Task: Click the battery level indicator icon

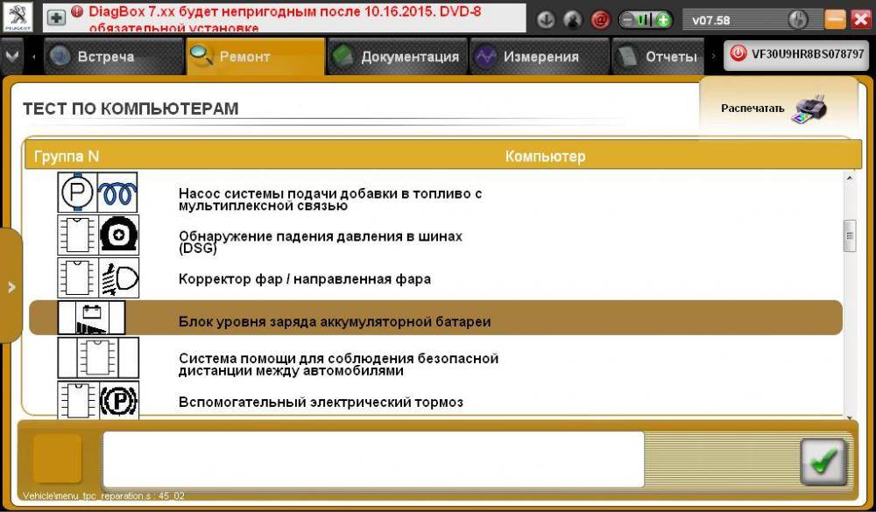Action: (x=646, y=19)
